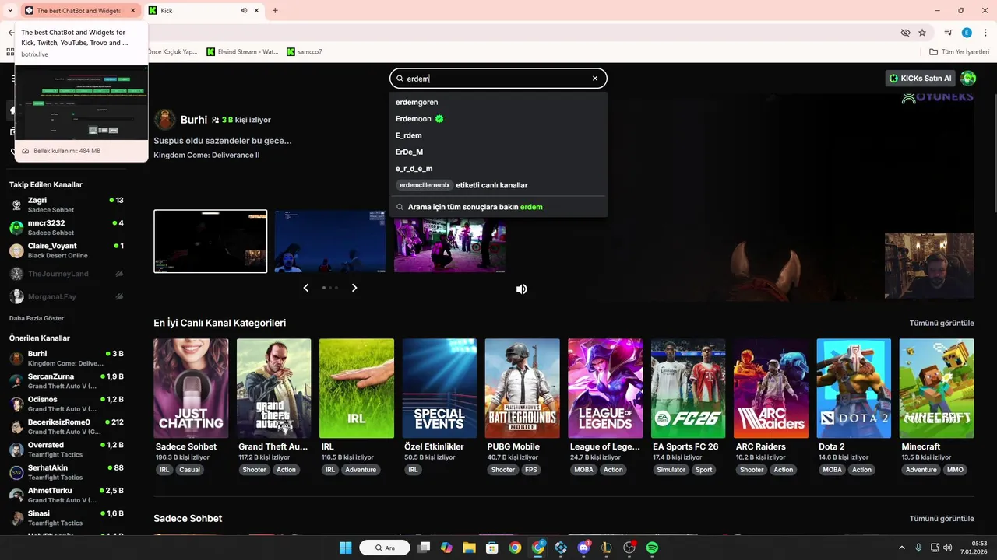Image resolution: width=997 pixels, height=560 pixels.
Task: Open AhmetTurku recommended channel
Action: [66, 495]
